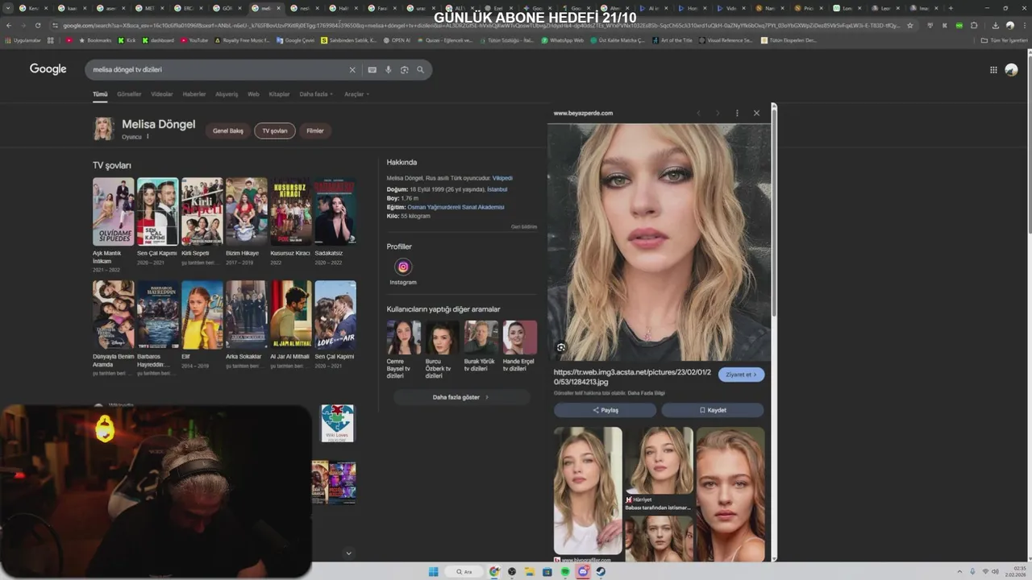This screenshot has height=580, width=1032.
Task: Open Hande Erçel tv dizileri suggestion
Action: pos(520,346)
